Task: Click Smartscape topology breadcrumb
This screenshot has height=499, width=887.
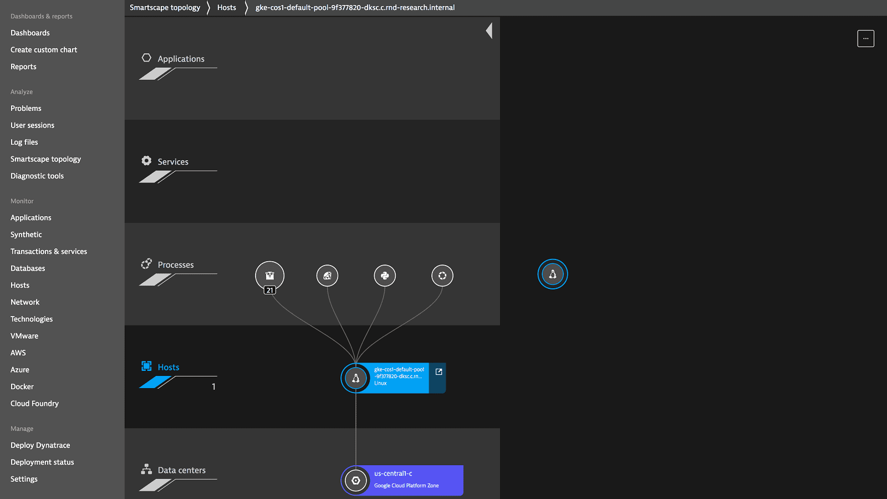Action: [x=165, y=8]
